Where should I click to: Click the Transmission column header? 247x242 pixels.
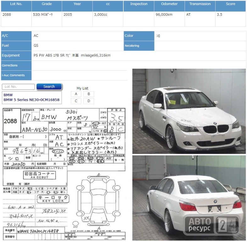tap(200, 6)
